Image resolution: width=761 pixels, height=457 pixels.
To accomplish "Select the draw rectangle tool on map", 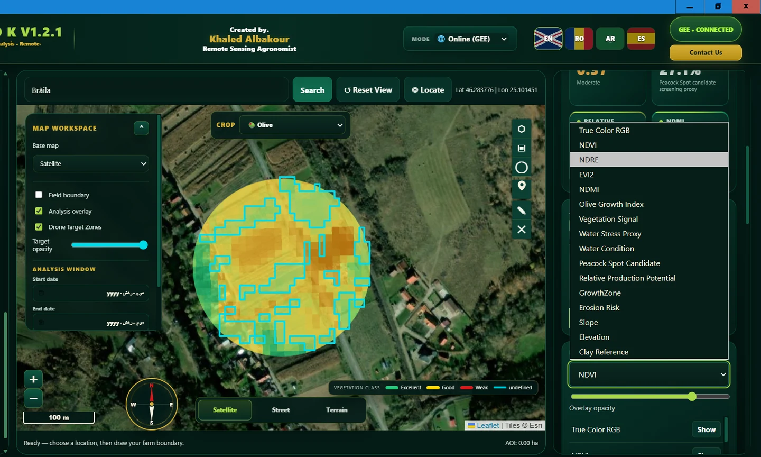I will point(521,148).
